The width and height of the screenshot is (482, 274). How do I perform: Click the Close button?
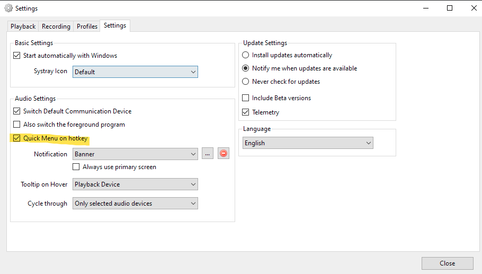click(447, 263)
